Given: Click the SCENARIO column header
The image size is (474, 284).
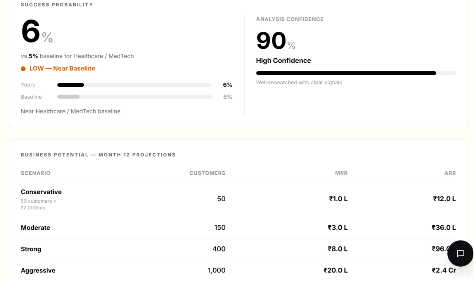Looking at the screenshot, I should point(36,173).
